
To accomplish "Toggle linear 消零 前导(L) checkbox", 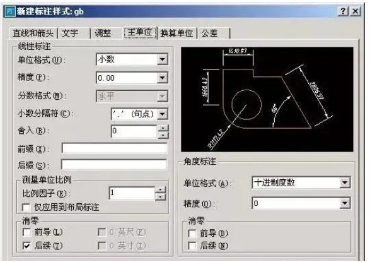I will click(x=27, y=232).
